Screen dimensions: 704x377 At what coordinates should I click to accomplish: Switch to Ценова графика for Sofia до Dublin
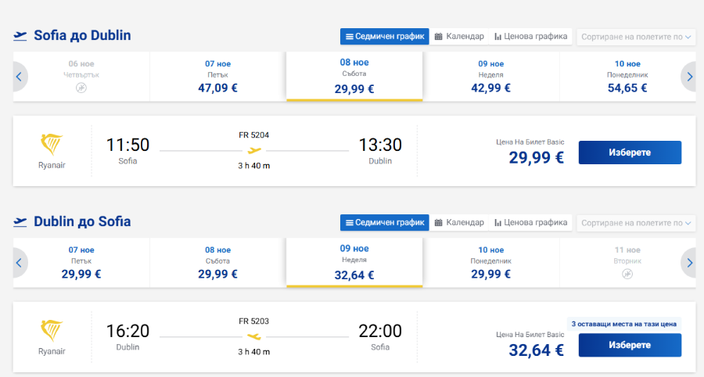point(530,36)
